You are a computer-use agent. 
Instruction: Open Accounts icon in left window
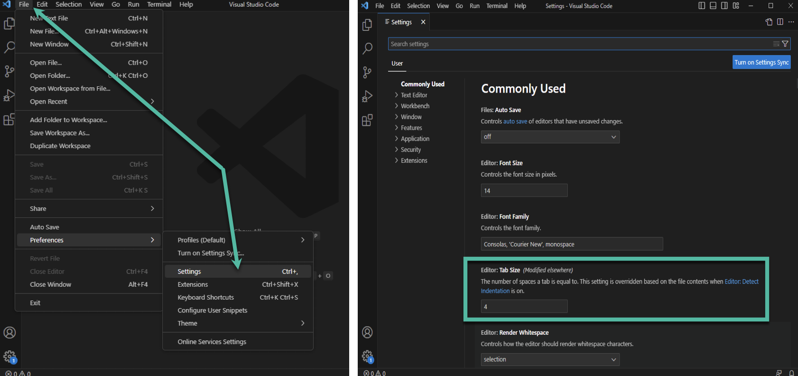[x=9, y=333]
